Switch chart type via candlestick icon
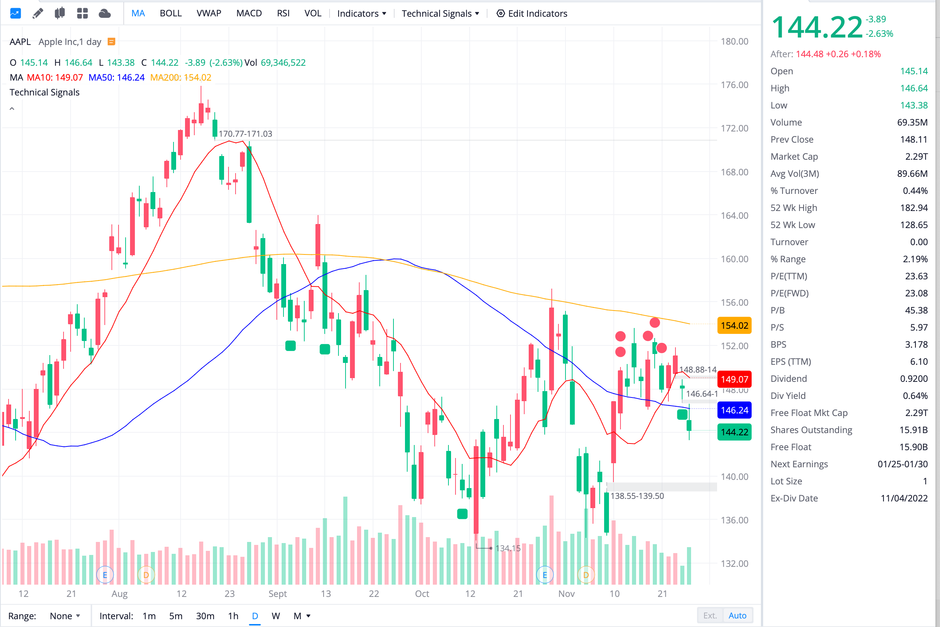 [59, 13]
